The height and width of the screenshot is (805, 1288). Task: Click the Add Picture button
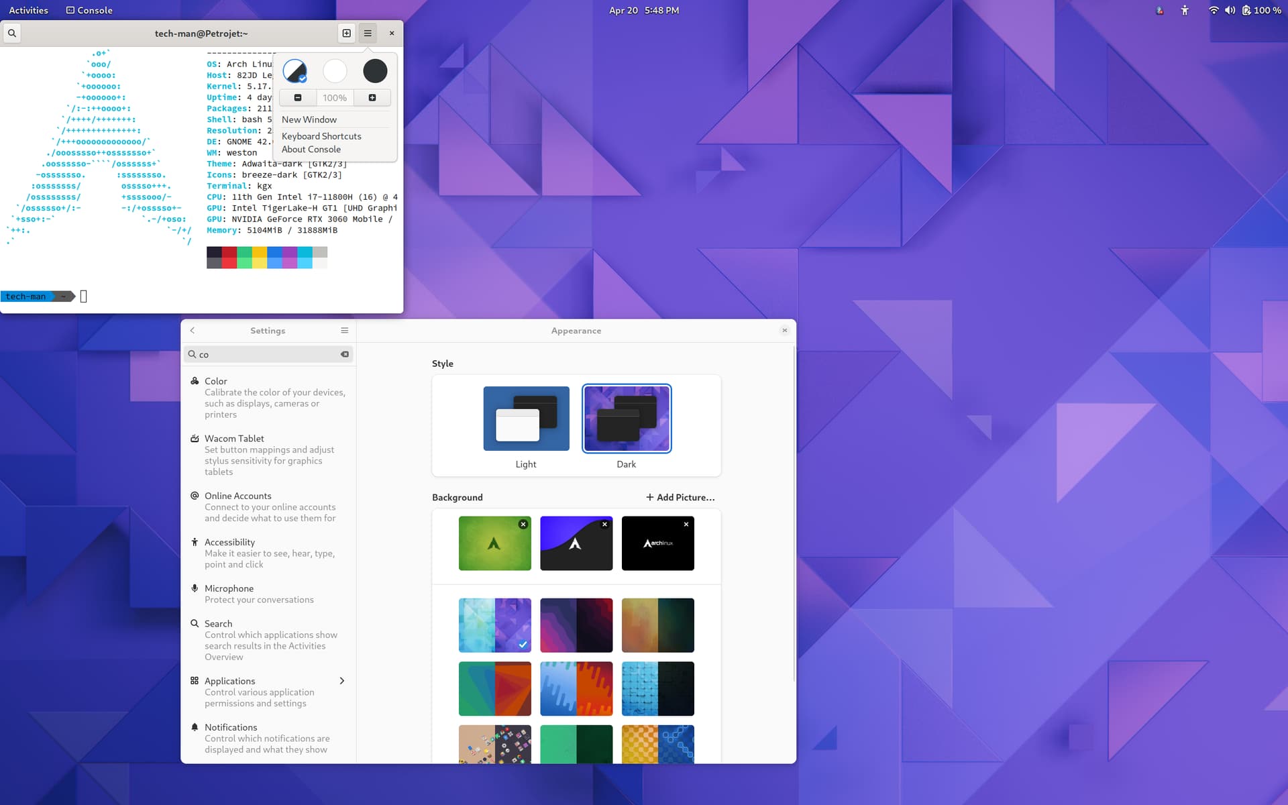[680, 497]
